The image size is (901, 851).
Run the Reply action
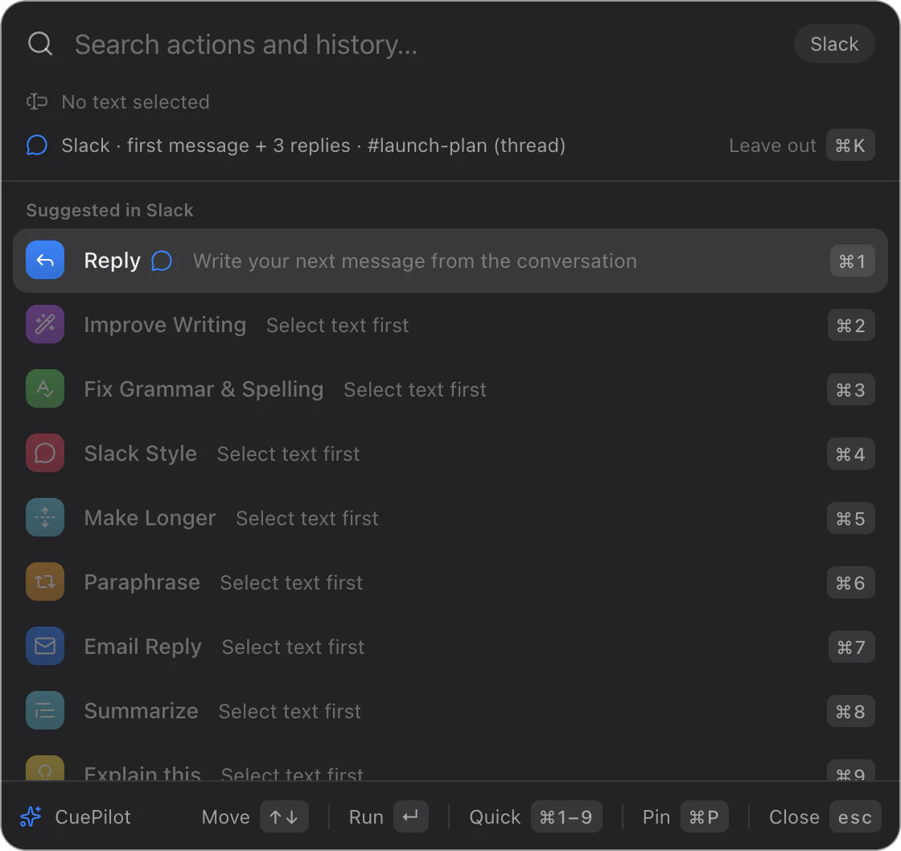coord(450,261)
